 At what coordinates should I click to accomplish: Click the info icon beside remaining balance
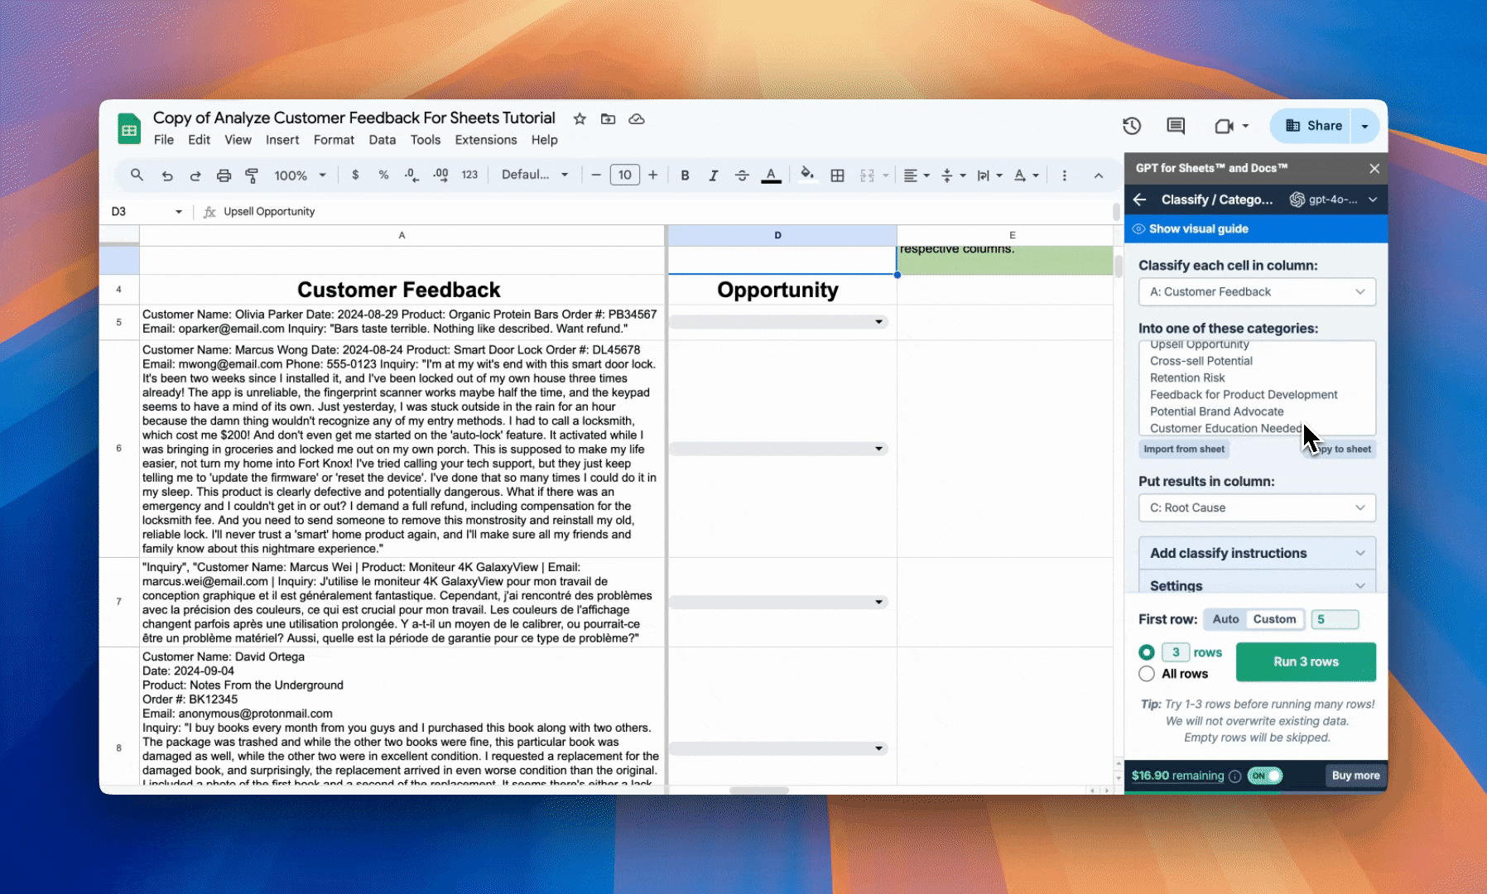[x=1234, y=776]
